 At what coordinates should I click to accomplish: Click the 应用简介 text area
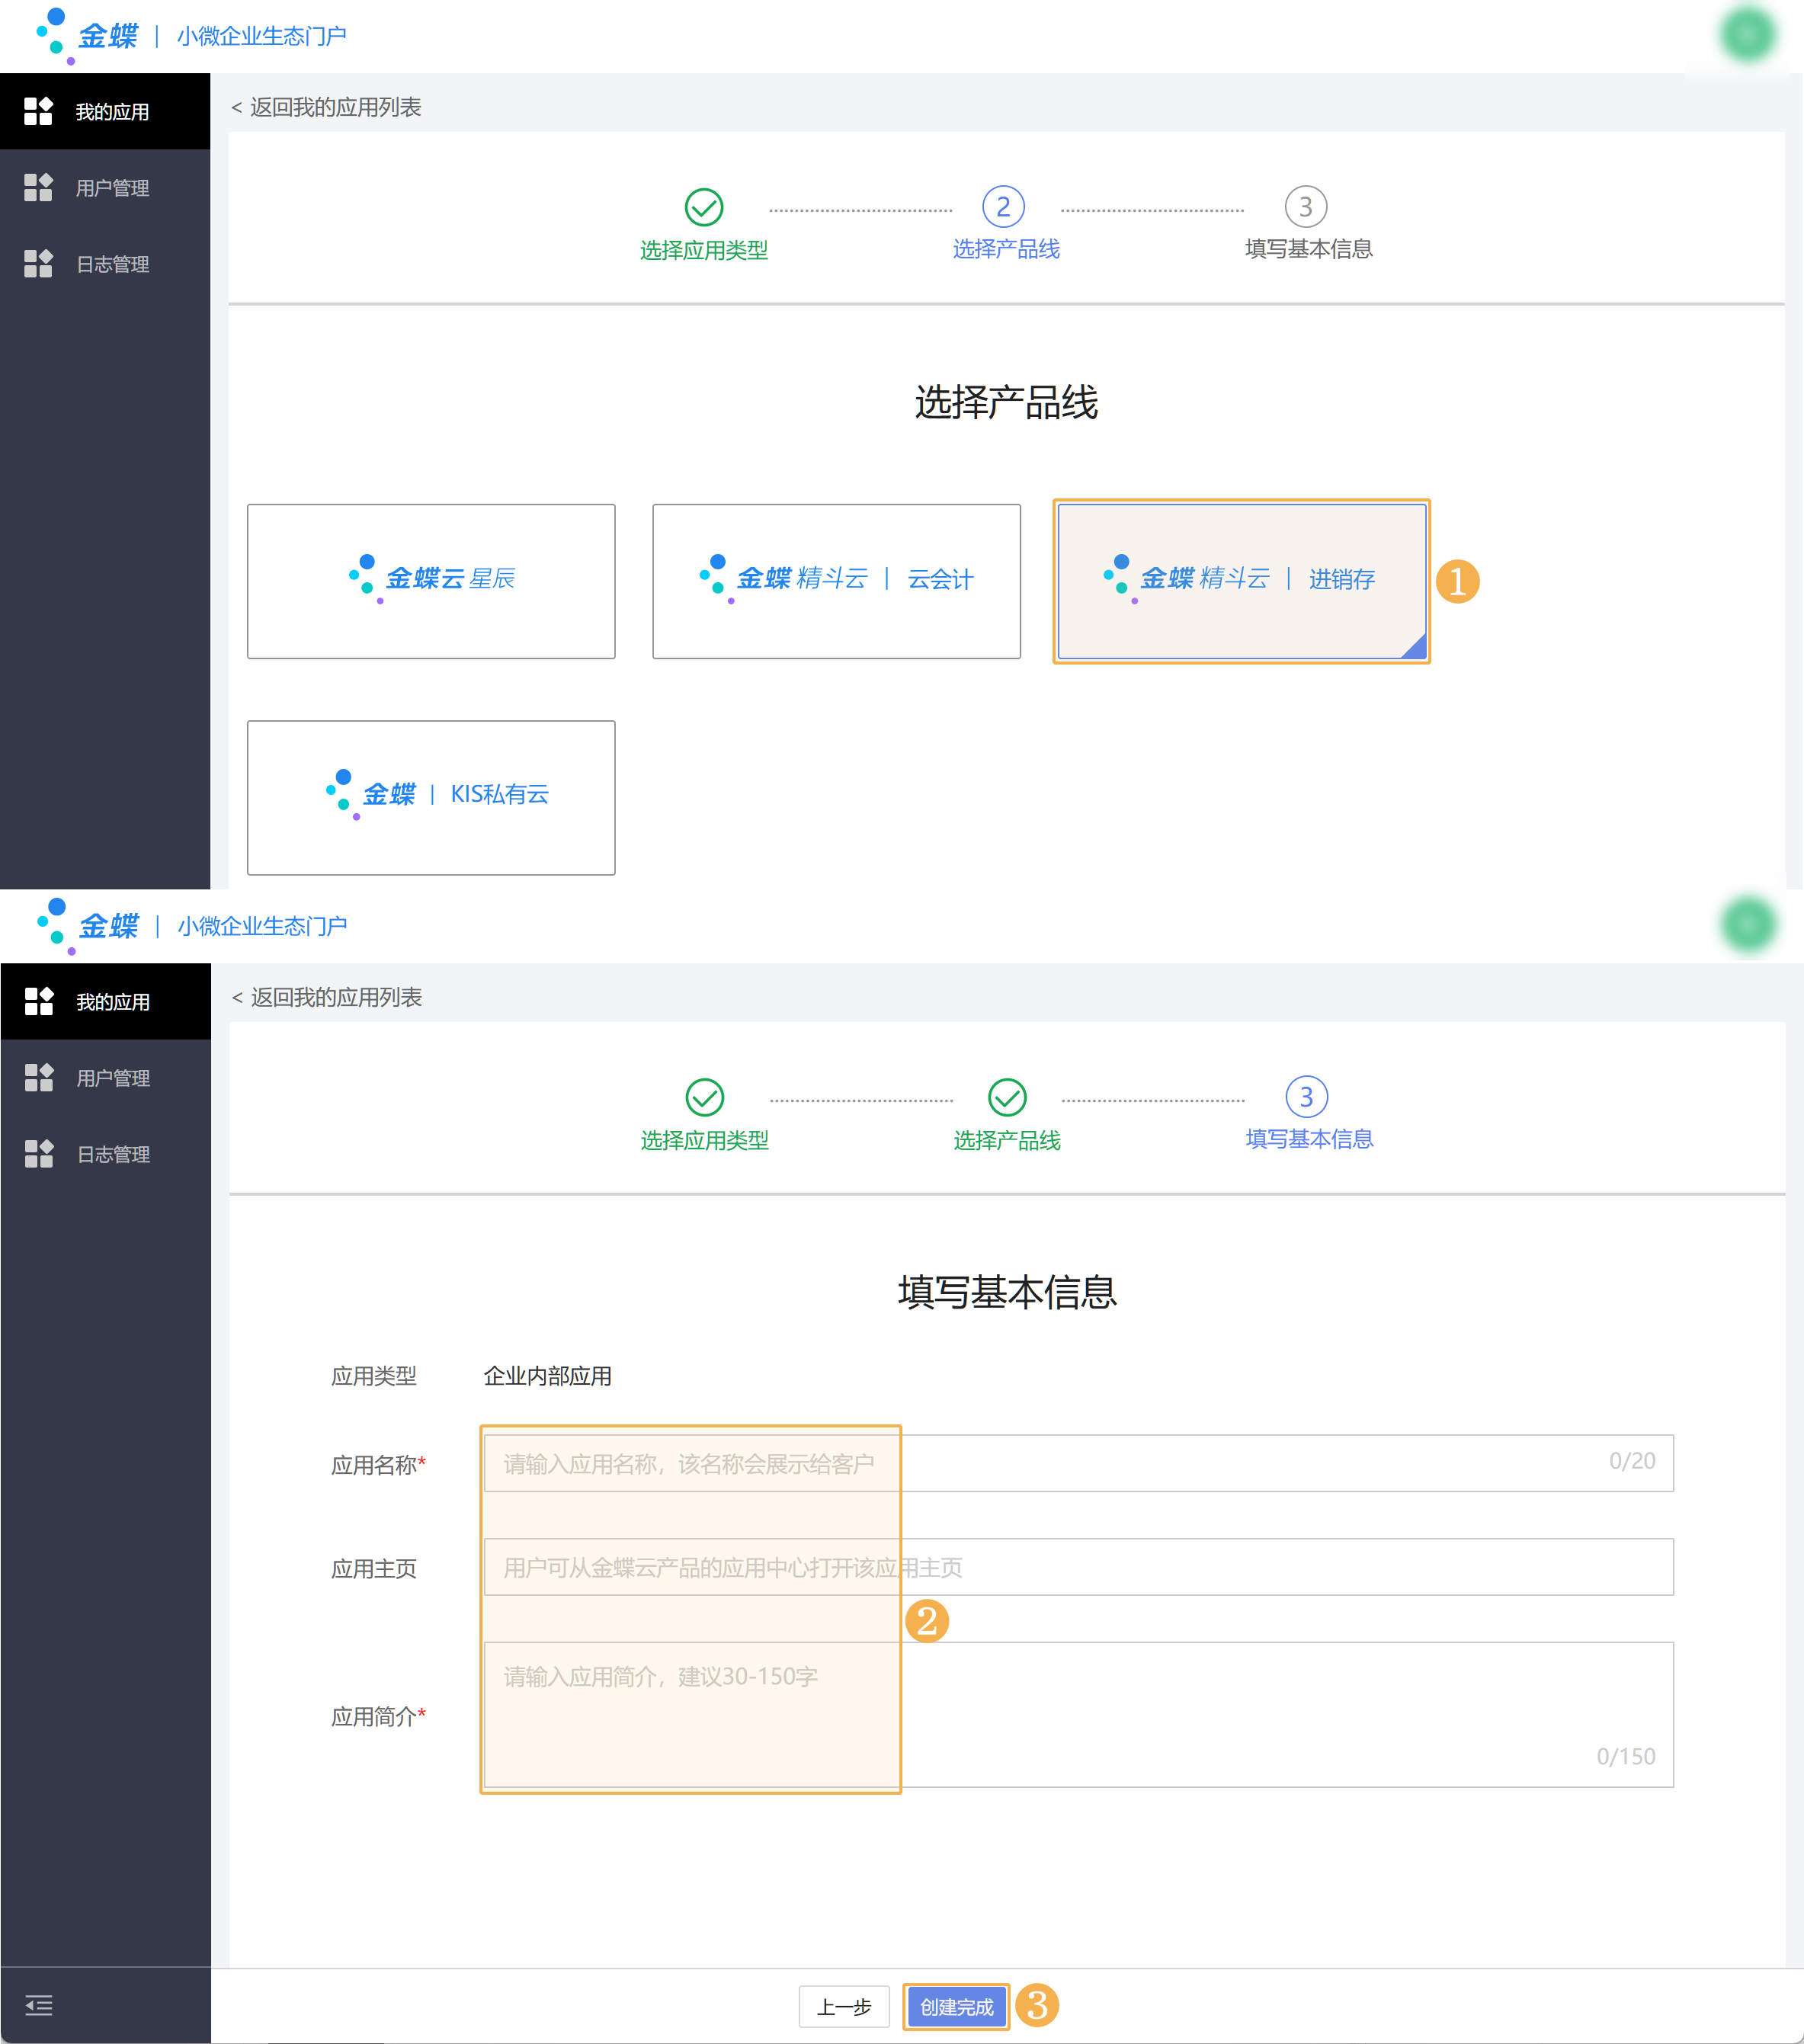point(1078,1714)
